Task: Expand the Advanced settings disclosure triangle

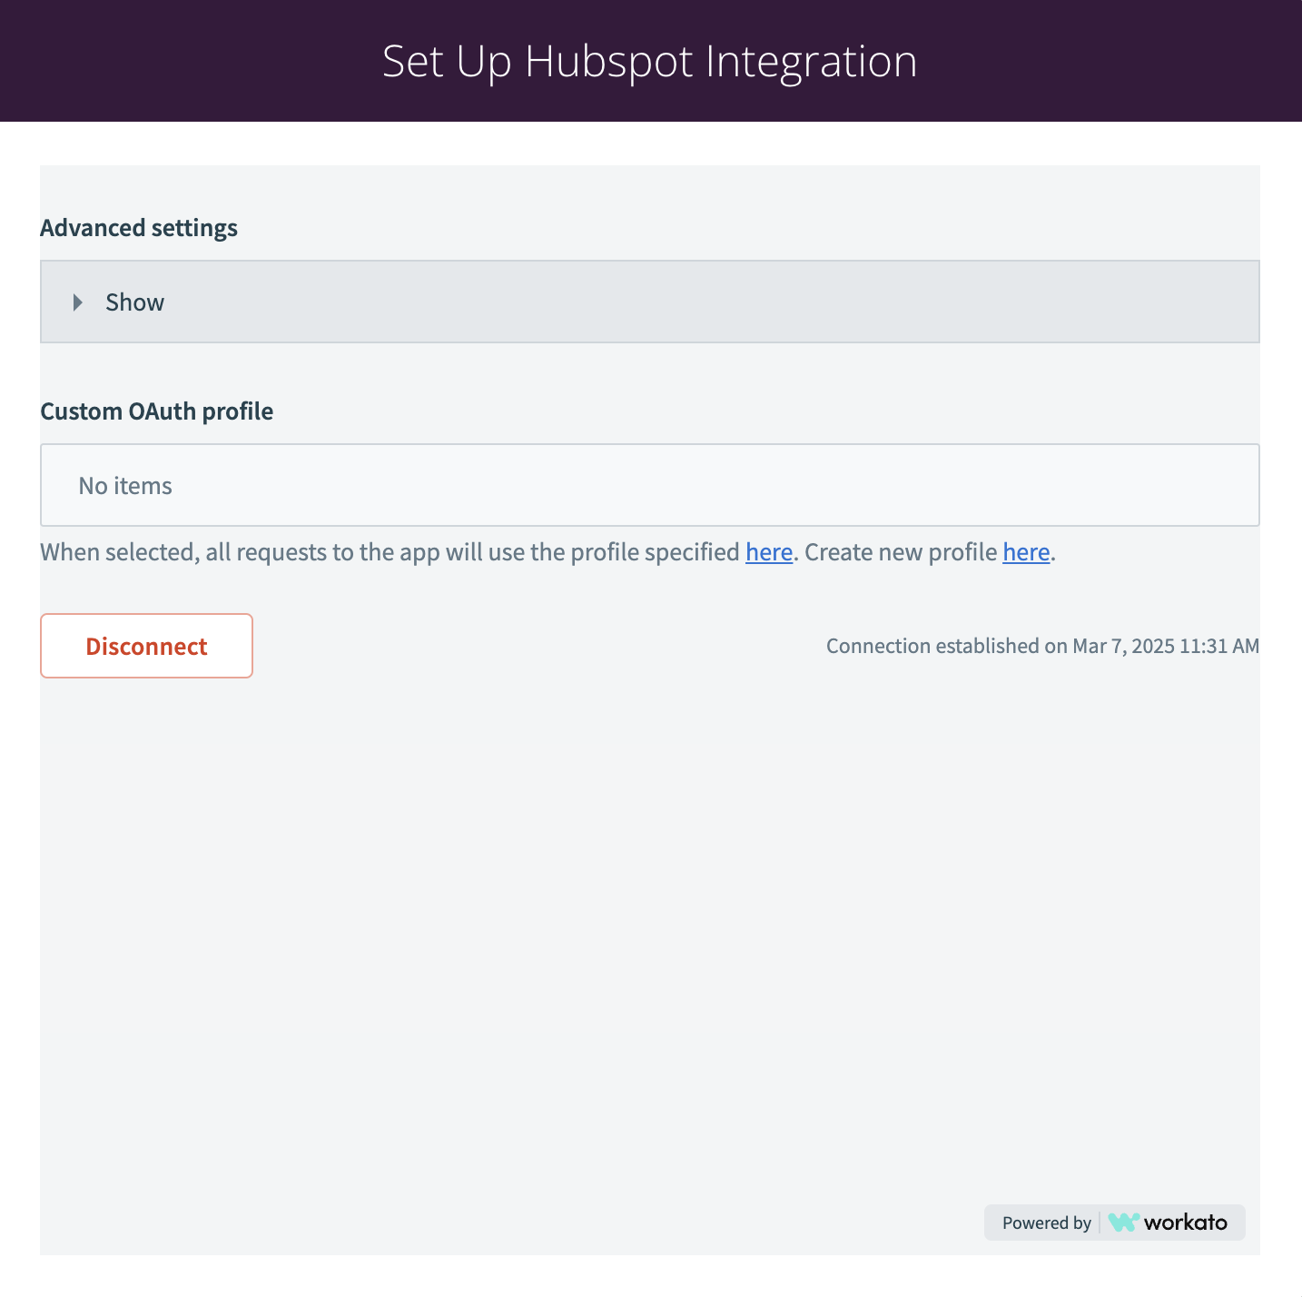Action: pyautogui.click(x=78, y=302)
